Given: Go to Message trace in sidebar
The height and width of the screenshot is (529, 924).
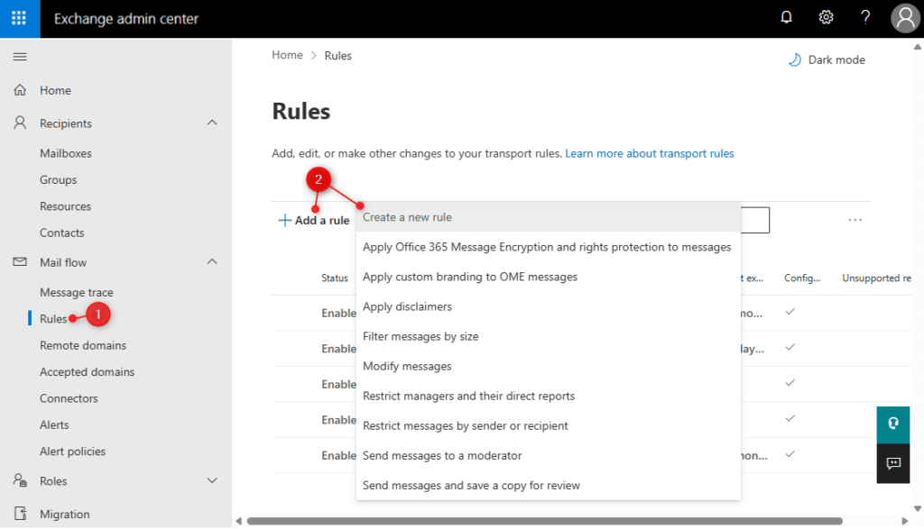Looking at the screenshot, I should (x=77, y=293).
